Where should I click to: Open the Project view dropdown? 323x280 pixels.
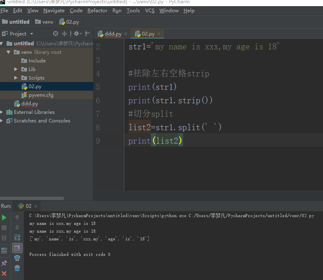point(31,34)
